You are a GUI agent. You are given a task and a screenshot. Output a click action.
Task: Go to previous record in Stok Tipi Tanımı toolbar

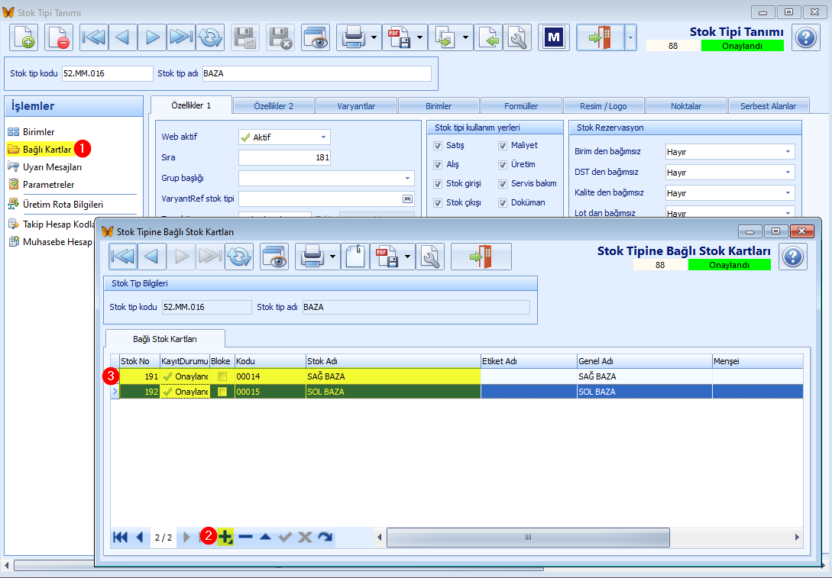click(x=122, y=37)
